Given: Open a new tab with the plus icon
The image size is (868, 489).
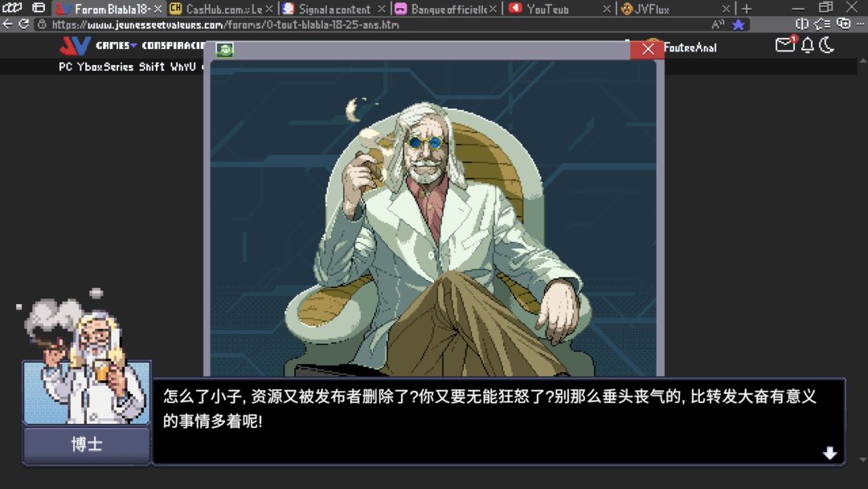Looking at the screenshot, I should pos(746,8).
